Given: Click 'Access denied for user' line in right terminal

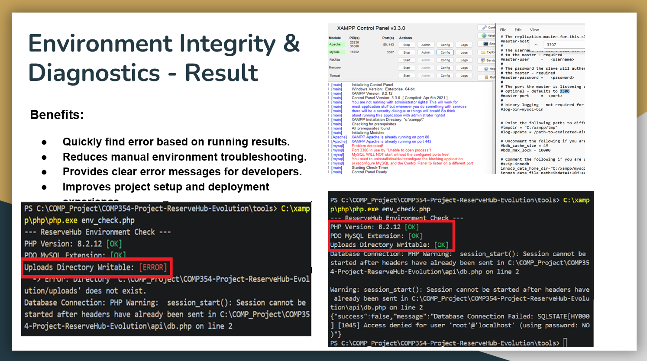Looking at the screenshot, I should click(460, 325).
